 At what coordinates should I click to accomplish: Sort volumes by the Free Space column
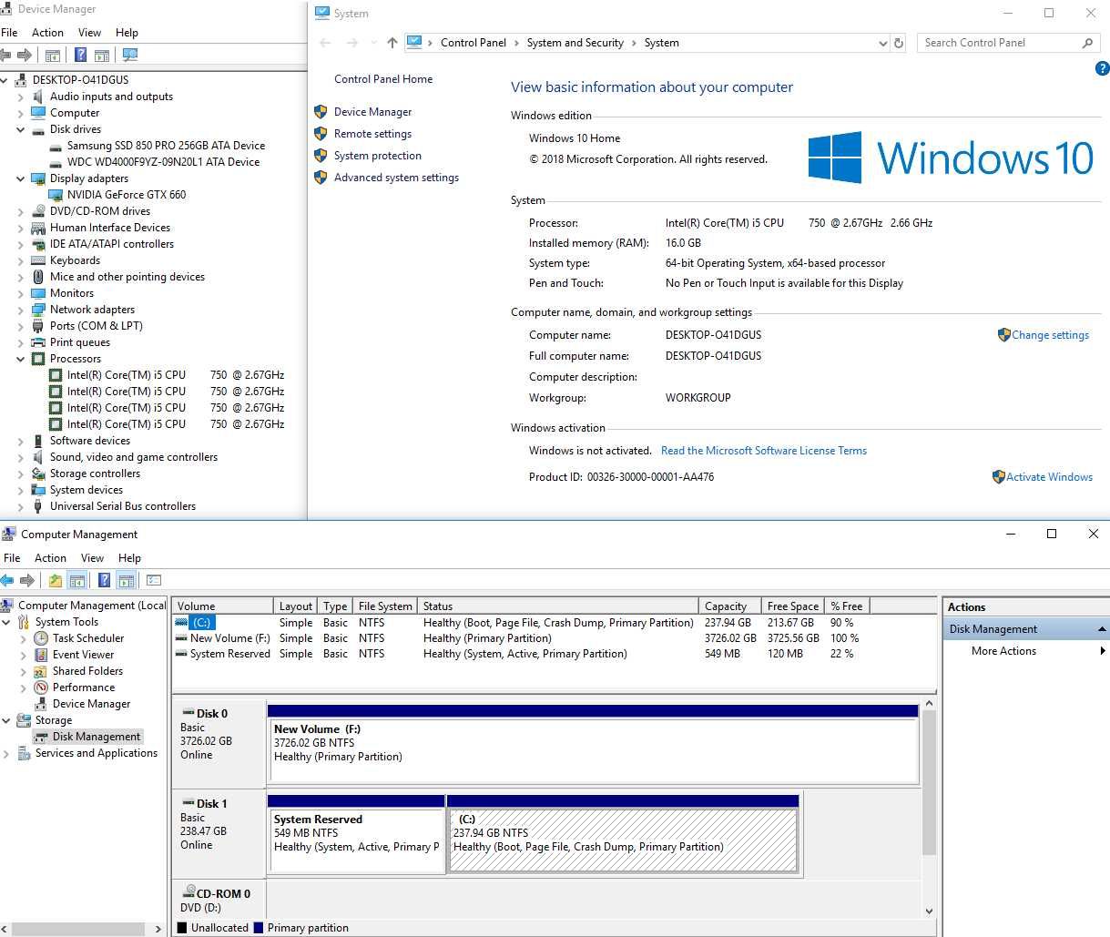click(x=793, y=606)
